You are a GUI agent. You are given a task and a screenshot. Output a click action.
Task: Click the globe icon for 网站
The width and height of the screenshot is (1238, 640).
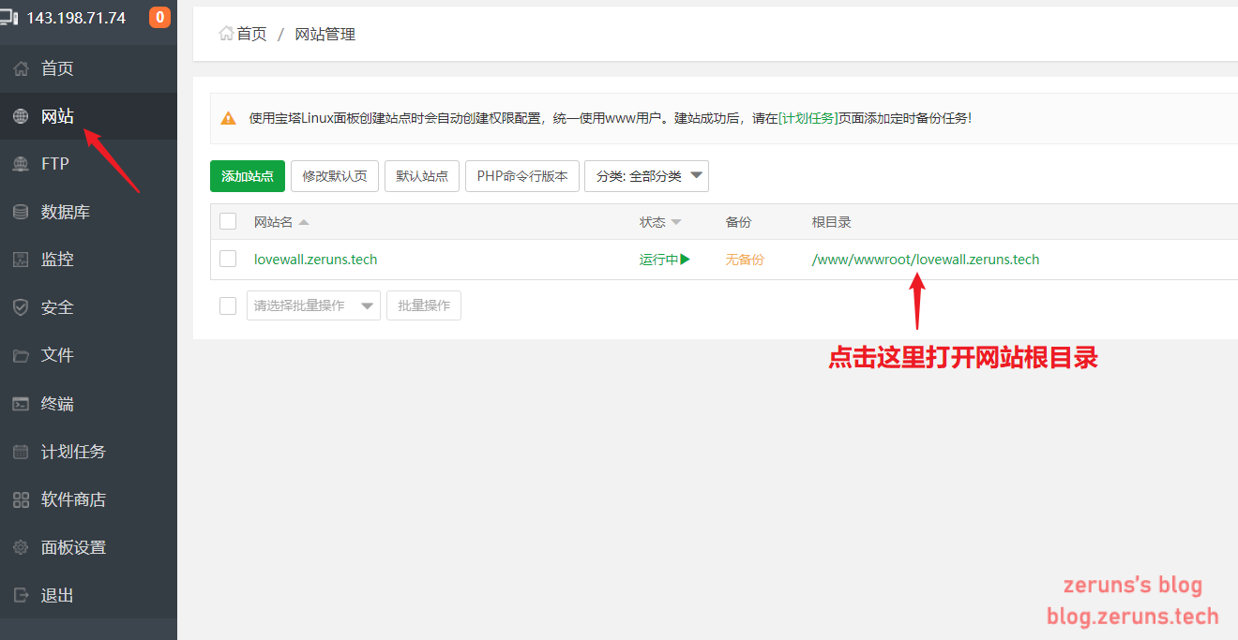coord(21,116)
